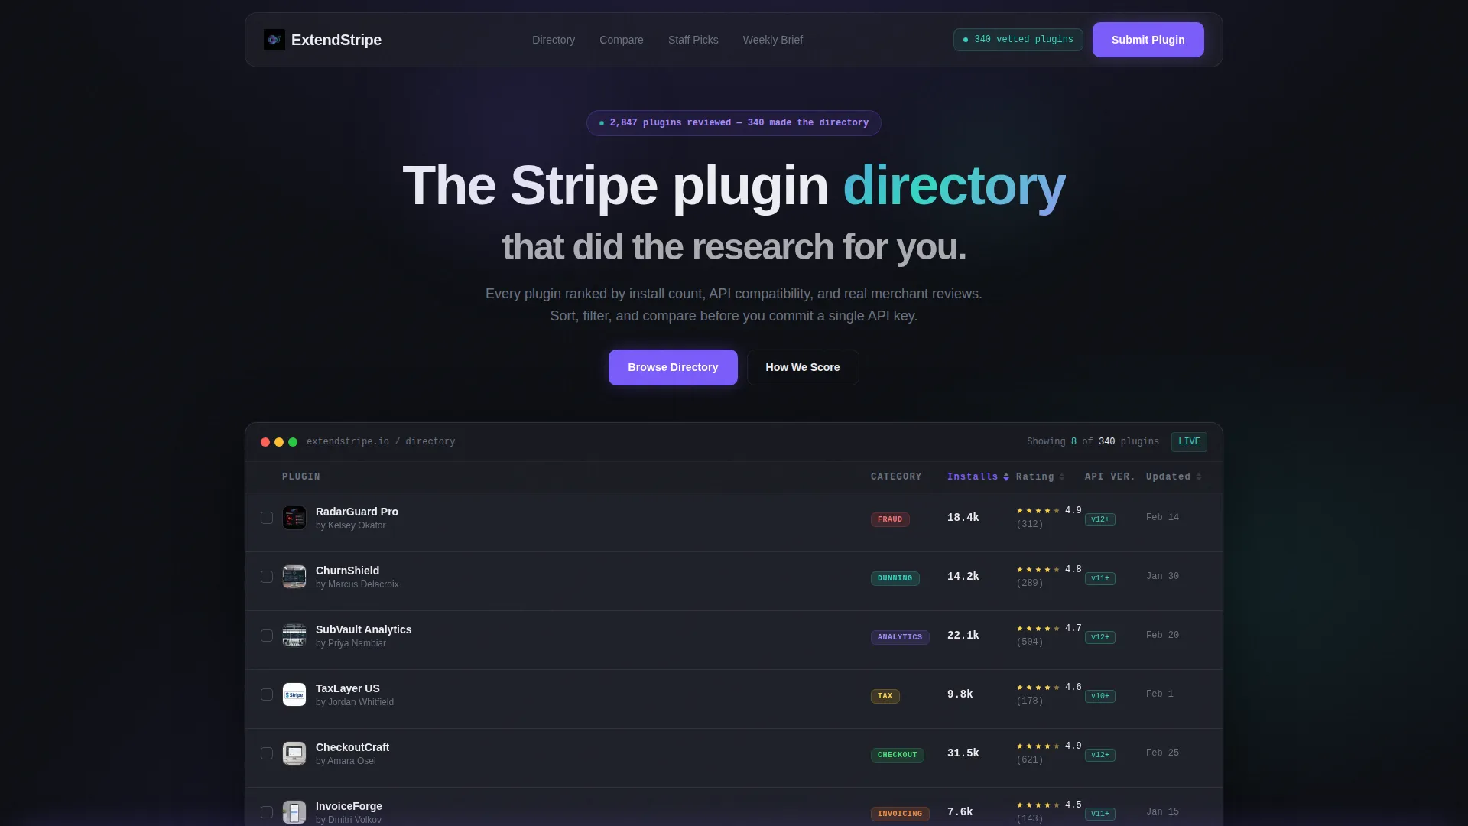Open the Weekly Brief nav item
This screenshot has width=1468, height=826.
point(772,40)
